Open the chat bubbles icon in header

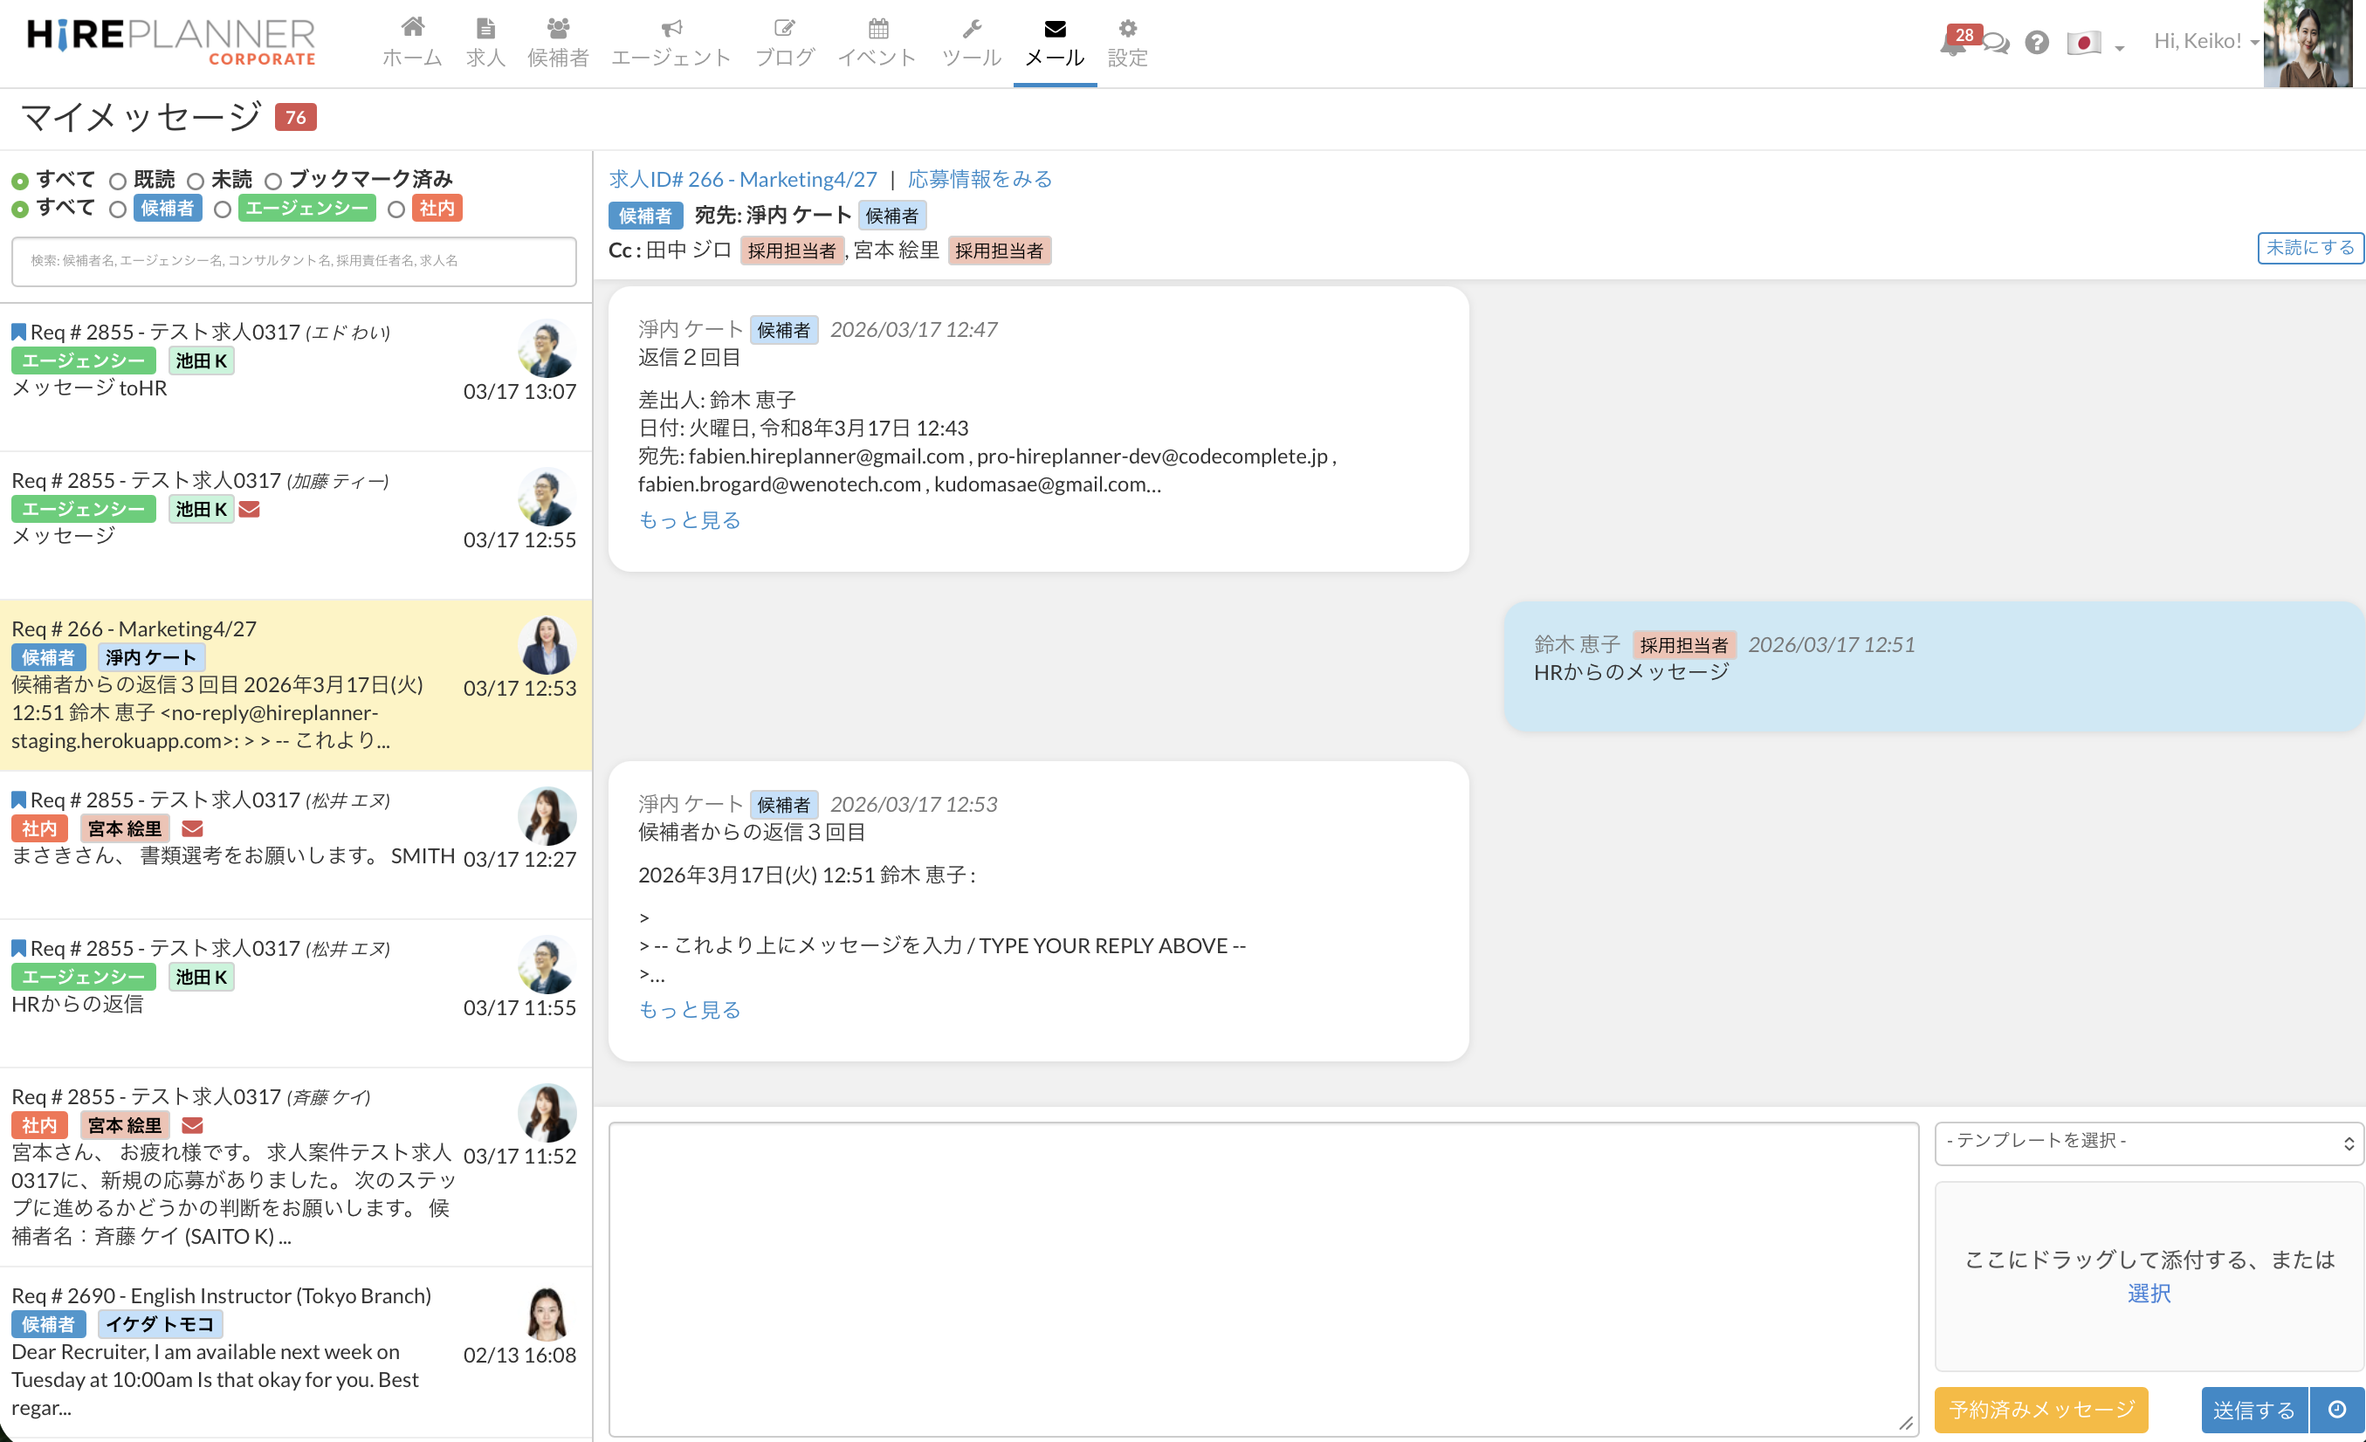click(1997, 45)
